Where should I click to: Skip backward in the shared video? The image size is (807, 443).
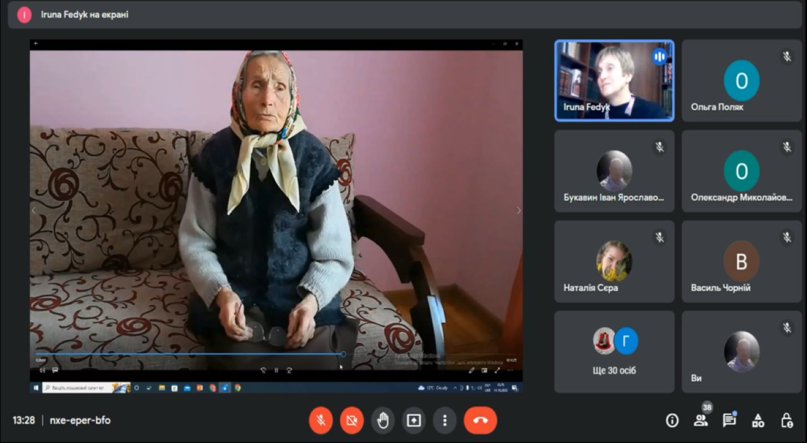tap(264, 370)
